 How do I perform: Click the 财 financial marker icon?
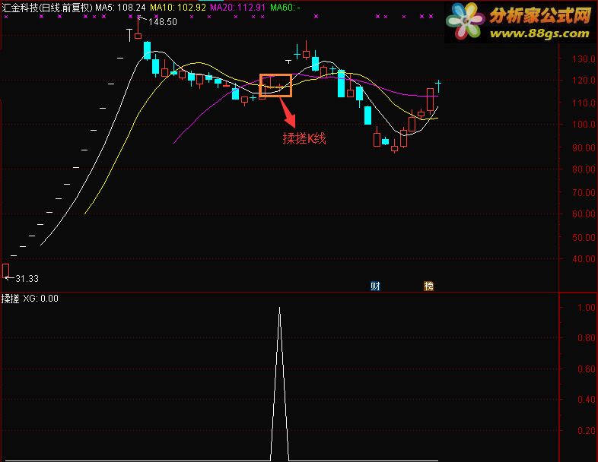pyautogui.click(x=375, y=286)
